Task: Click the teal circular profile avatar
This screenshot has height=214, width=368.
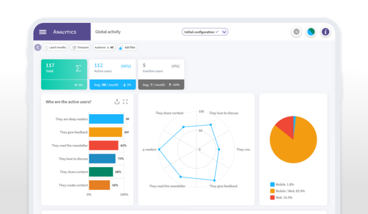Action: (311, 32)
